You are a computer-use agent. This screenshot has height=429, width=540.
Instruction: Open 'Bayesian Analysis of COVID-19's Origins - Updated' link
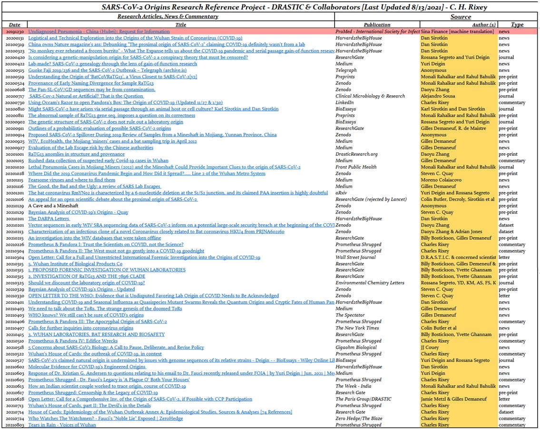82,289
